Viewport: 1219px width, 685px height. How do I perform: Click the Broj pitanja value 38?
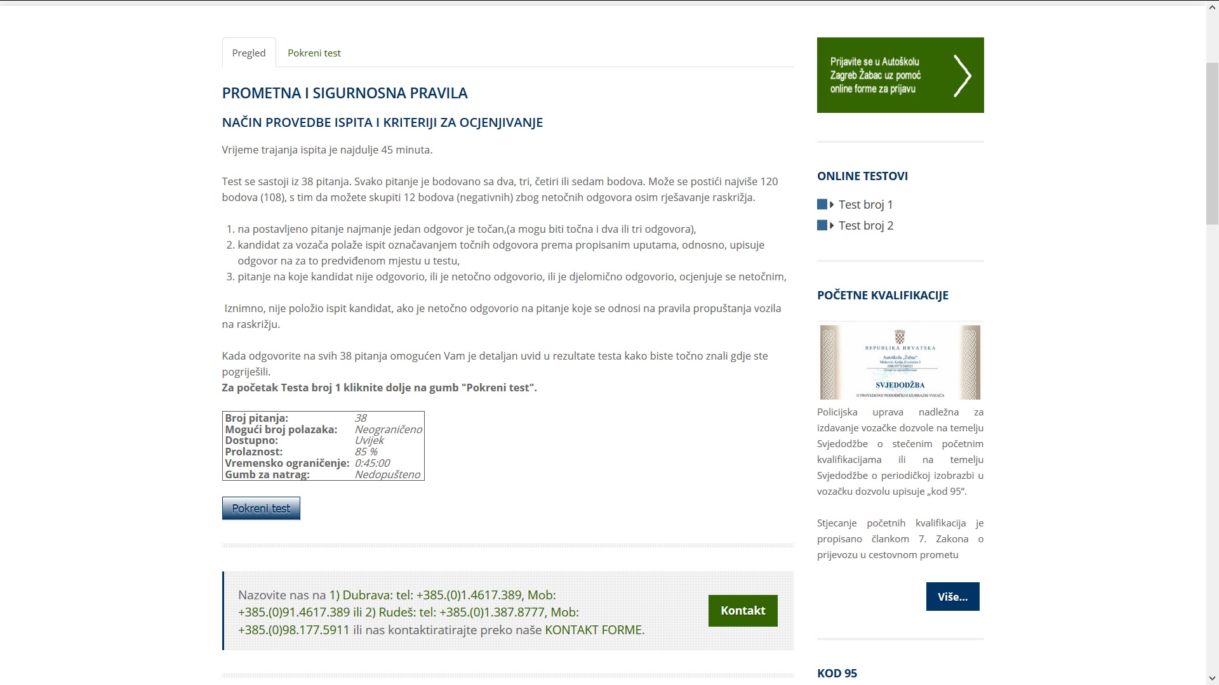[361, 418]
